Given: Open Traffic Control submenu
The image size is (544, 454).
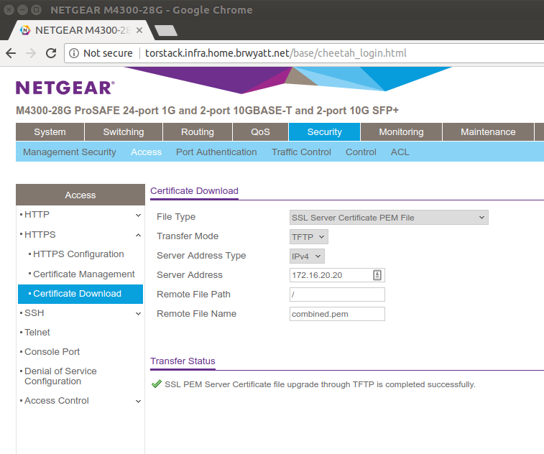Looking at the screenshot, I should pos(301,152).
